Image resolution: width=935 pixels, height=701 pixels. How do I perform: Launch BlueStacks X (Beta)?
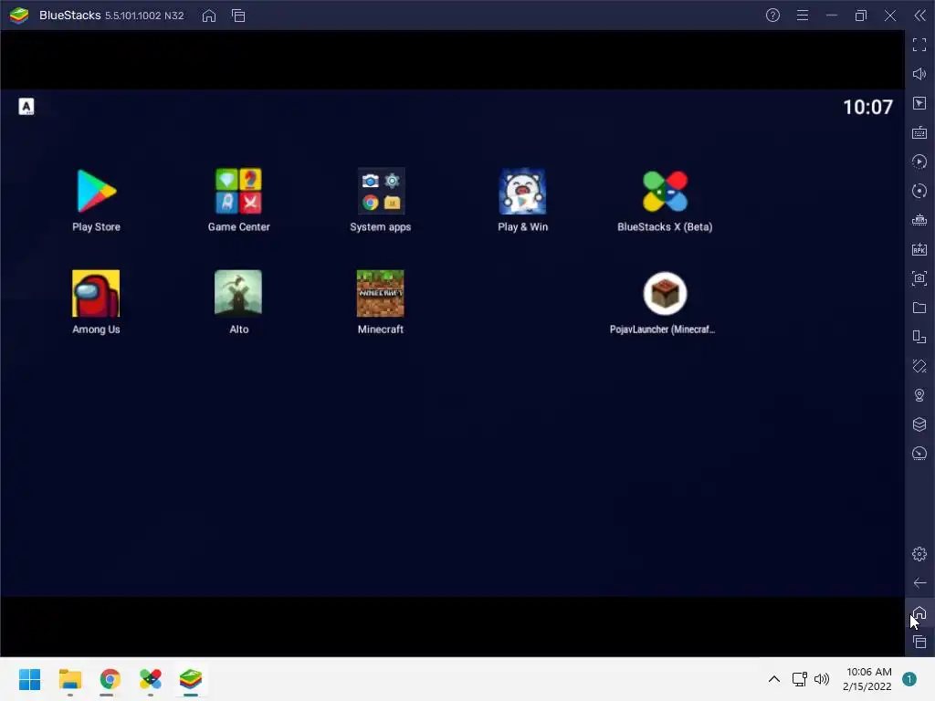tap(665, 192)
